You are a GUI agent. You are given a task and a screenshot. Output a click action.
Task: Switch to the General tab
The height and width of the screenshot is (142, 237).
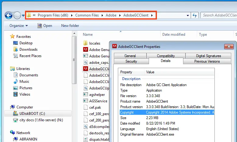[130, 56]
